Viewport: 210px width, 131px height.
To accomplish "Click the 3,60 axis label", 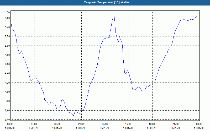I will tap(8, 111).
